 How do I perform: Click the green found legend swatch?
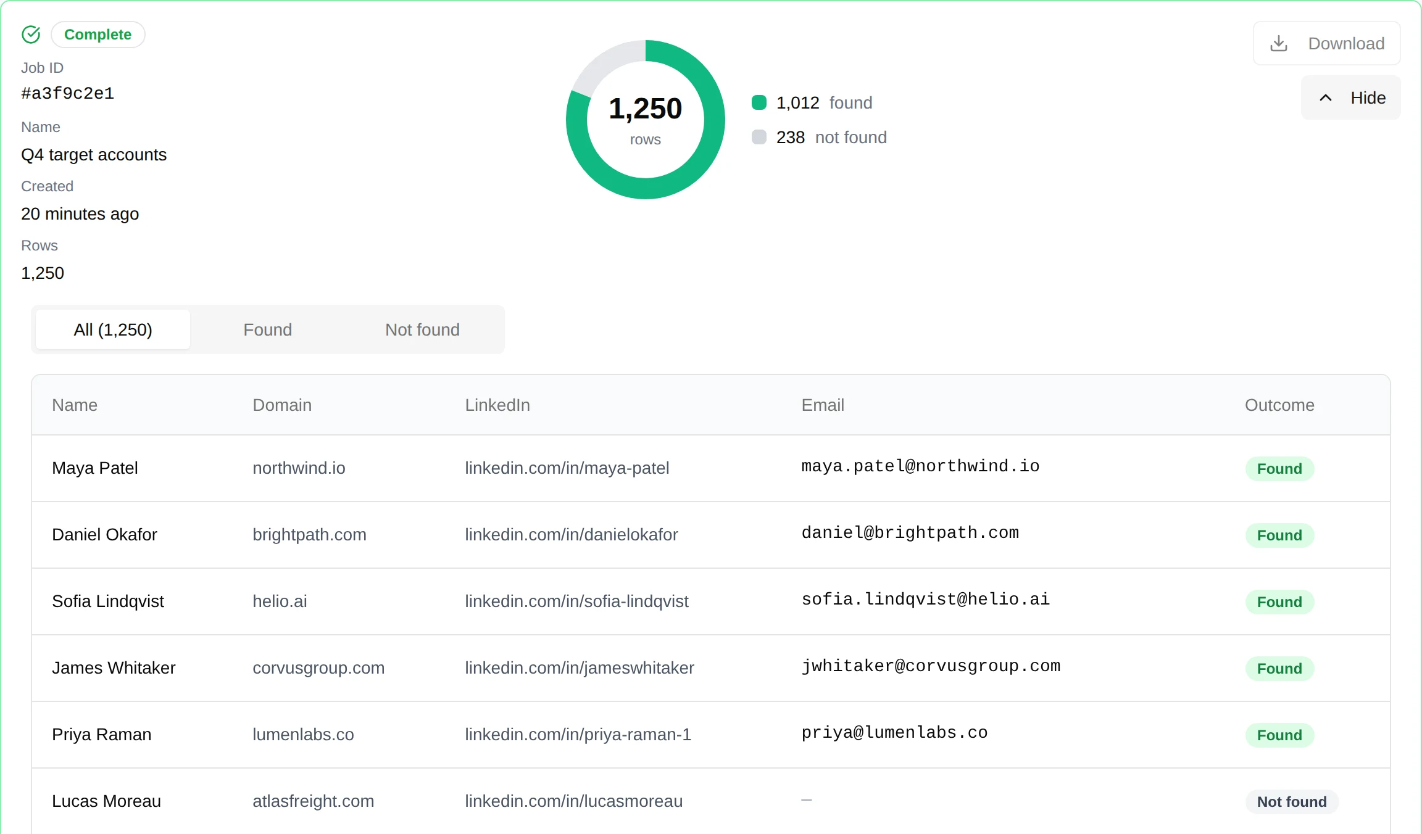click(x=759, y=102)
